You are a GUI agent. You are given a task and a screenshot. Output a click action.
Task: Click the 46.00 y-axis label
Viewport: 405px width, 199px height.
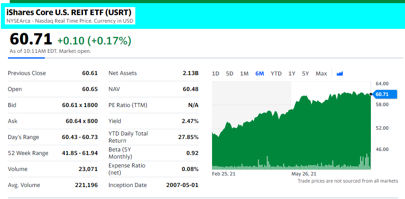382,149
